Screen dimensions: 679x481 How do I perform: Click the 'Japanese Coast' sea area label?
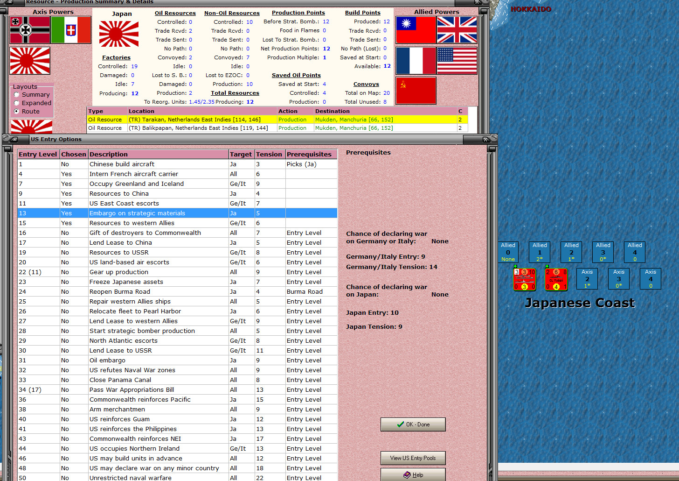580,303
